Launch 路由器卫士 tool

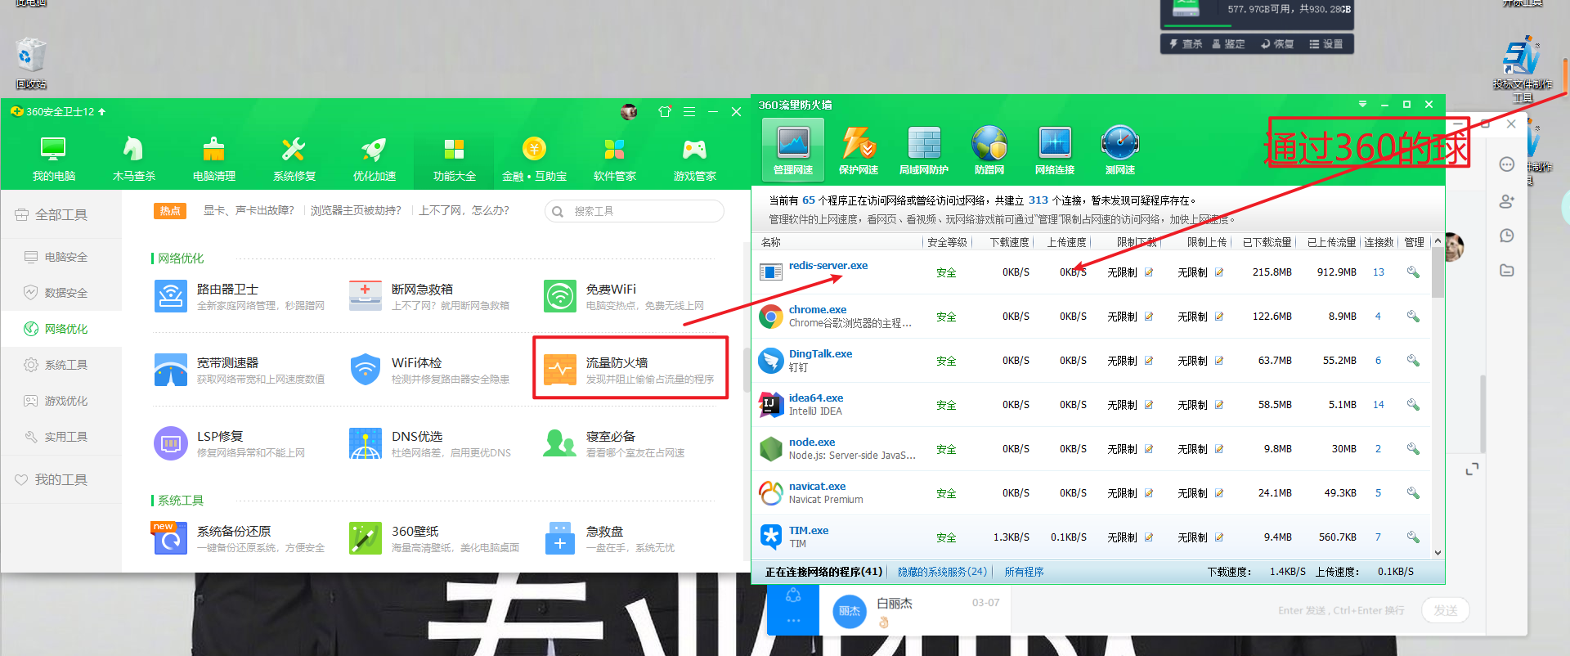240,296
